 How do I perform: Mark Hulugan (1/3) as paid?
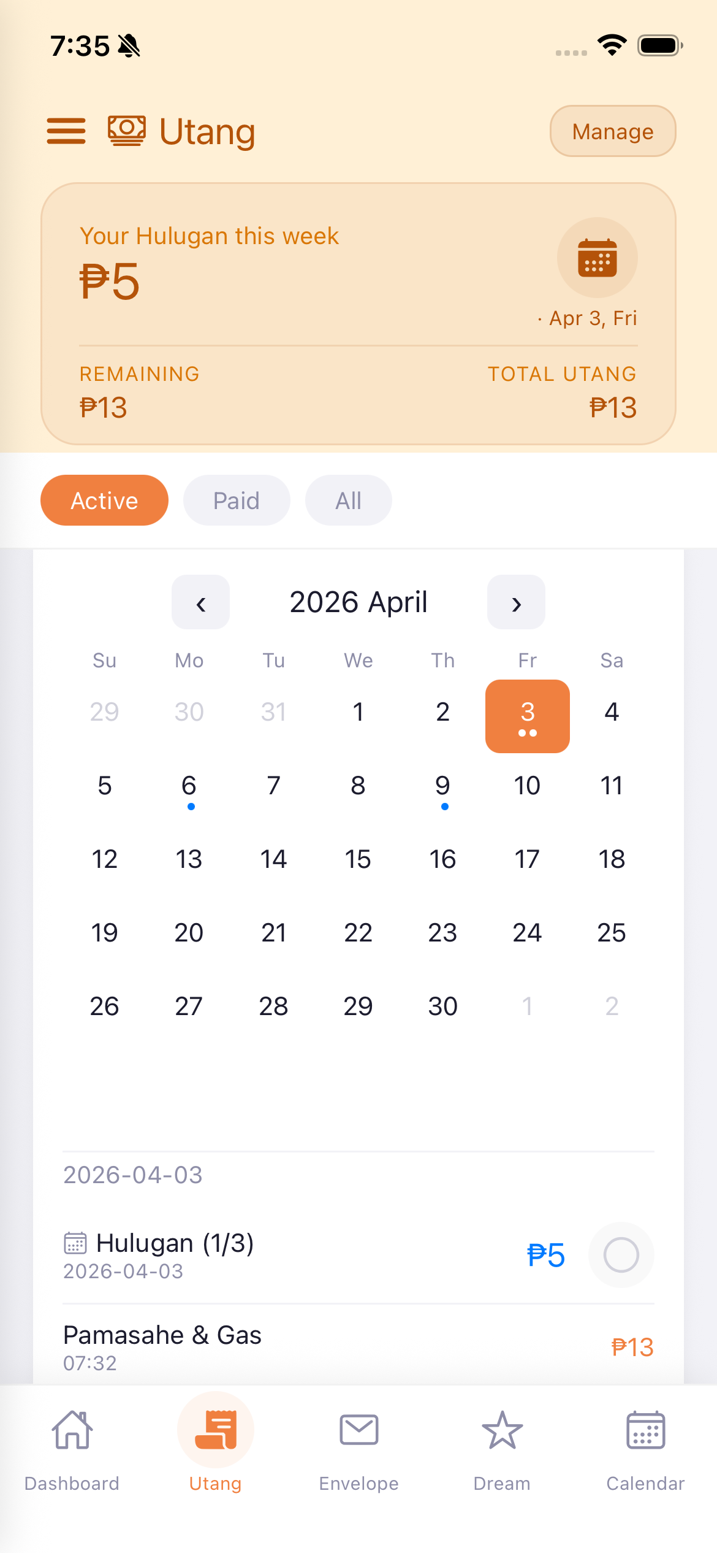621,1255
